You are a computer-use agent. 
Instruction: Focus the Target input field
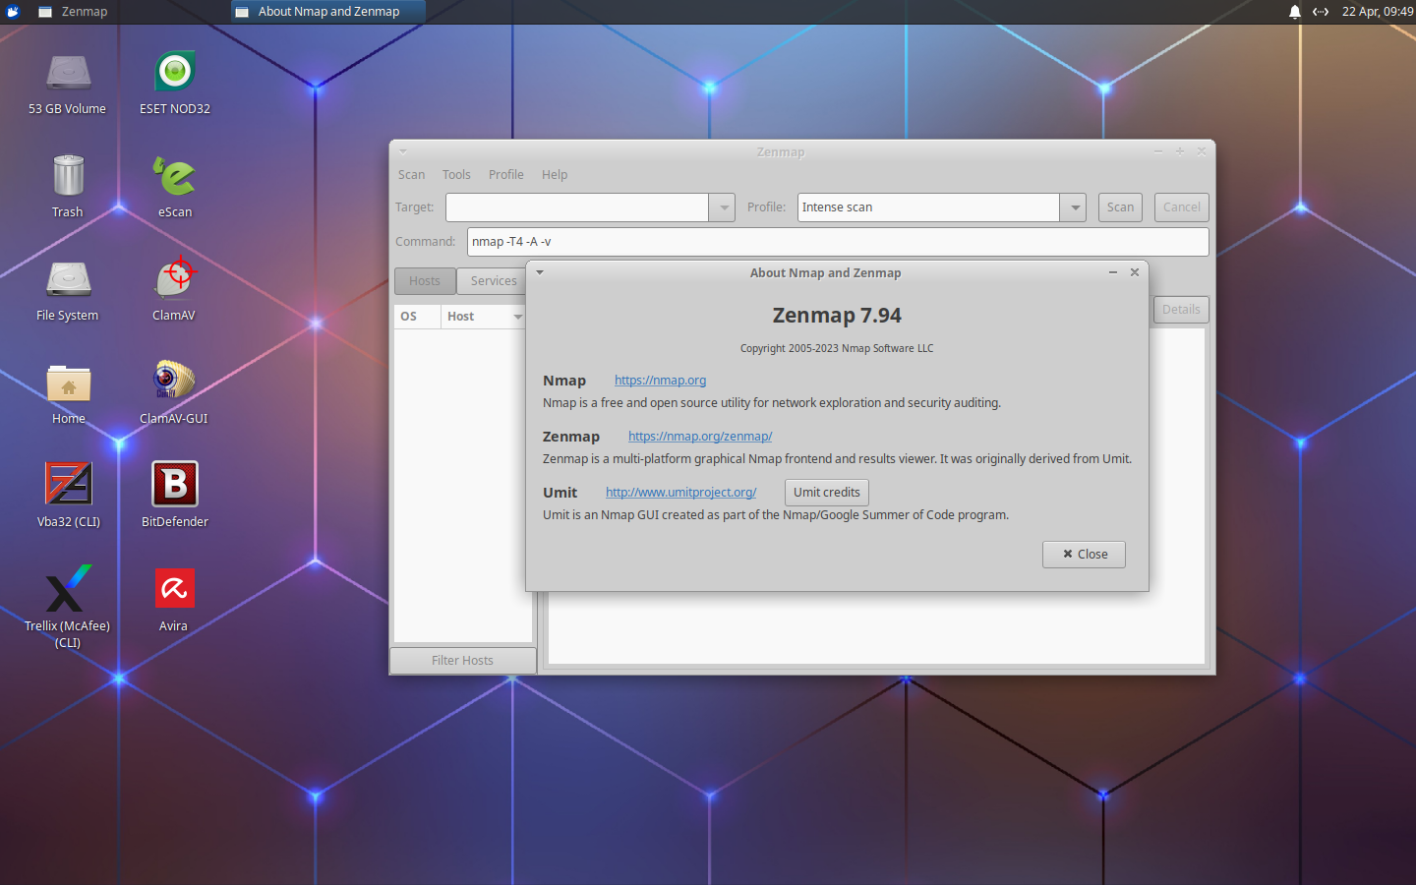coord(577,207)
